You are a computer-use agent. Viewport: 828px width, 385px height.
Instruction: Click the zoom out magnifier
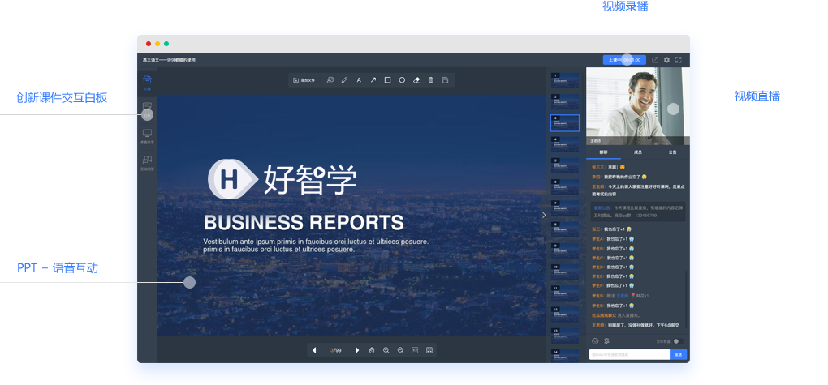coord(400,350)
